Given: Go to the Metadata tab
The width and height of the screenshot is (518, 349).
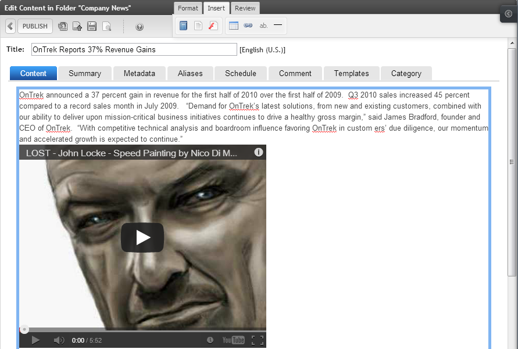Looking at the screenshot, I should coord(140,73).
